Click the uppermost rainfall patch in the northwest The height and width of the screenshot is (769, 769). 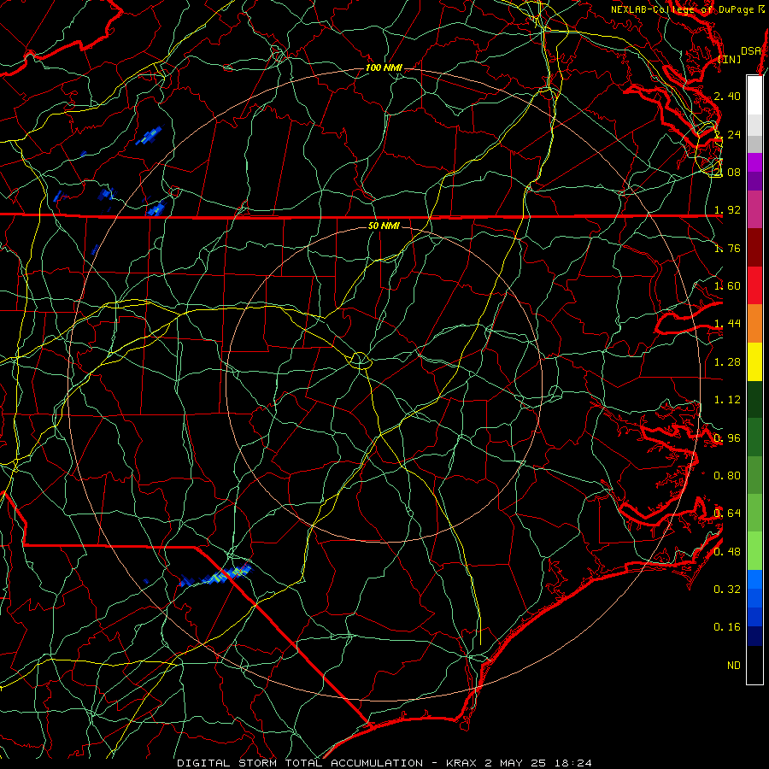click(x=149, y=136)
